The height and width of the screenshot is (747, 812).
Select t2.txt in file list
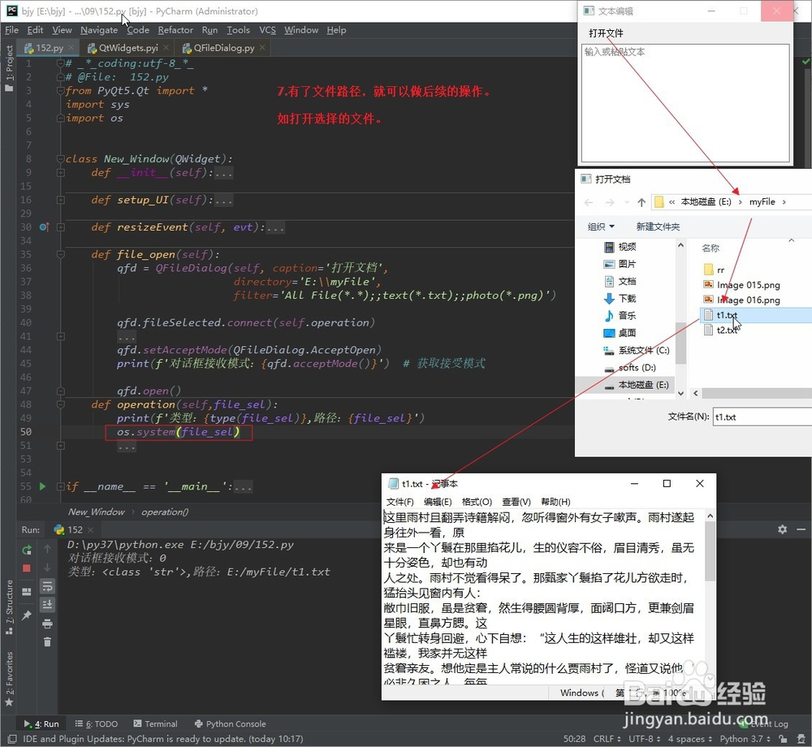726,330
